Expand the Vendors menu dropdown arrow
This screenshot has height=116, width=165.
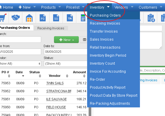[x=132, y=7]
